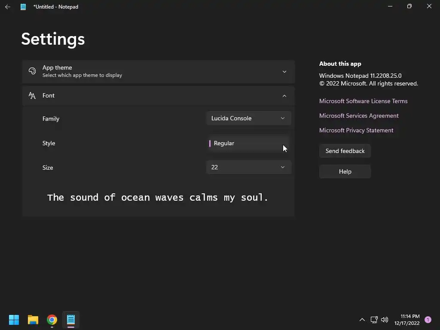Click the network icon in system tray
Viewport: 440px width, 330px height.
[374, 320]
